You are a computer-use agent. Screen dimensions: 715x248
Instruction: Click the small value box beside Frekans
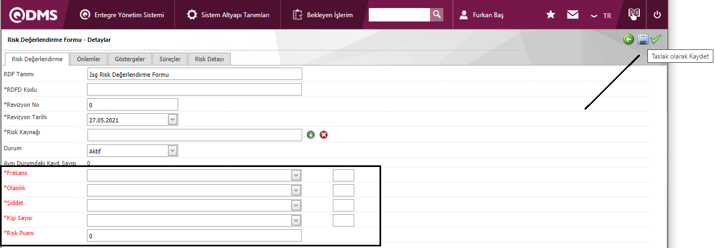point(344,175)
